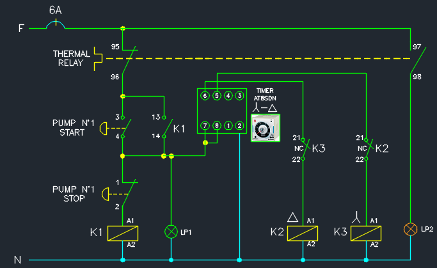Select timer terminal number 7

205,125
